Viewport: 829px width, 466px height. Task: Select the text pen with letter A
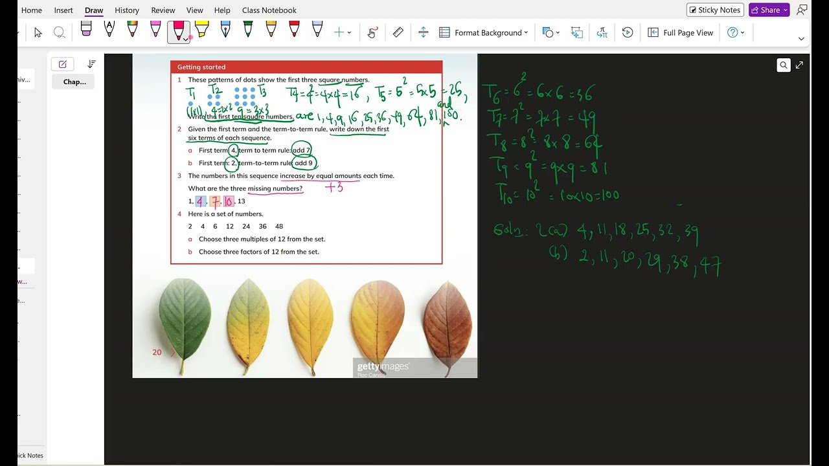109,29
